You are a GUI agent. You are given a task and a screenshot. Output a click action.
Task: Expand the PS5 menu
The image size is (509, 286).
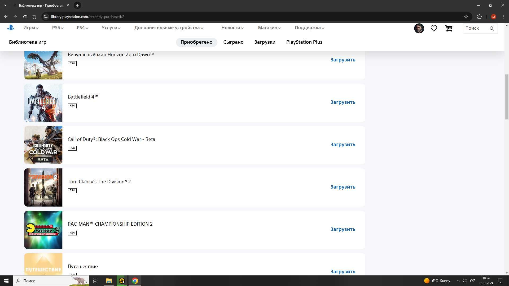[58, 28]
